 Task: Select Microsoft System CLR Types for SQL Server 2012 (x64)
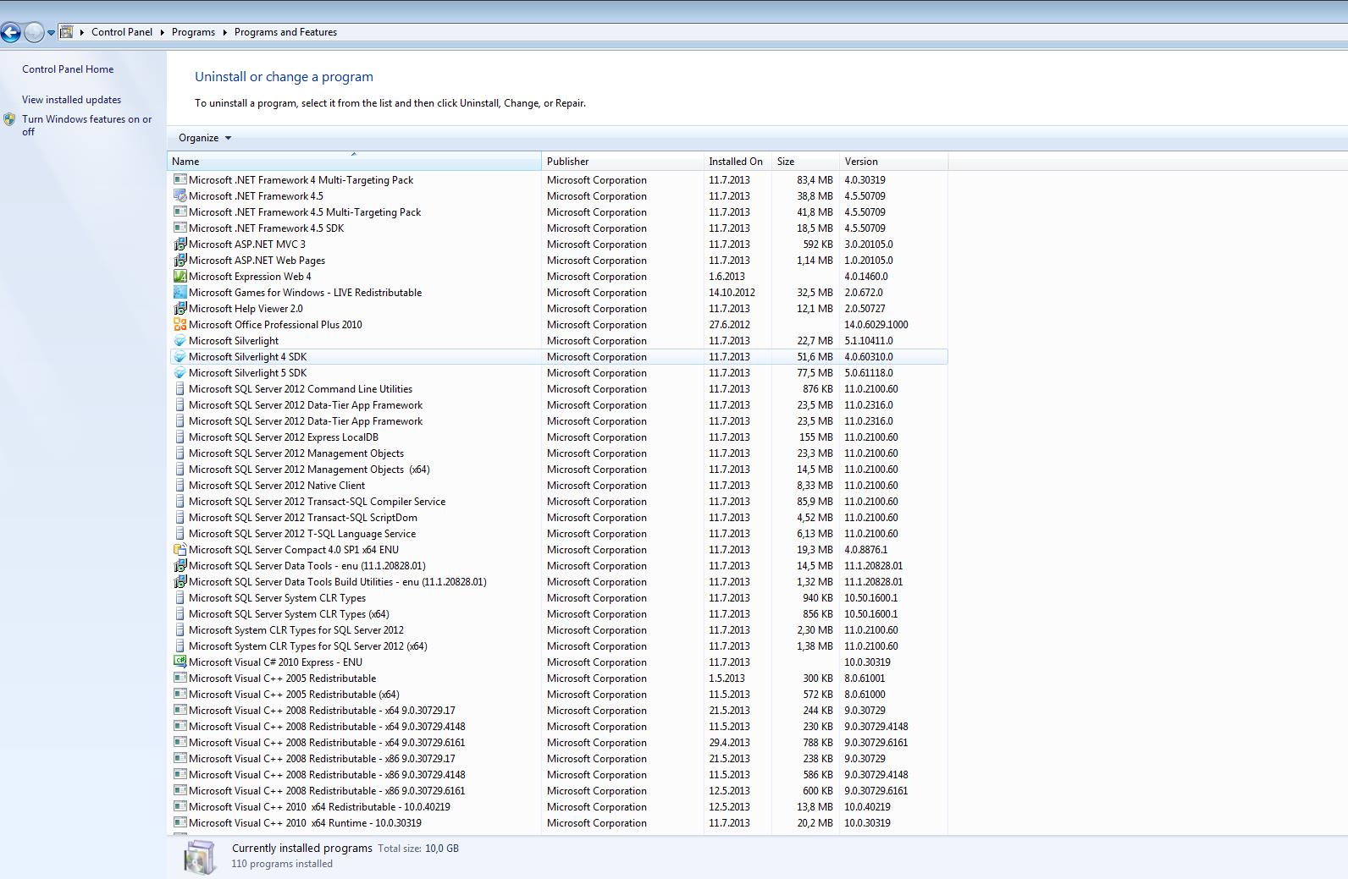(559, 646)
